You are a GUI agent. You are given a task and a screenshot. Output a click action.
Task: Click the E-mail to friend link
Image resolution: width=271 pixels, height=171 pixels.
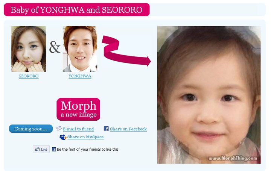(78, 129)
